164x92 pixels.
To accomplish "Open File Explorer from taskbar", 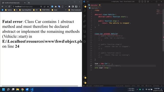I will [18, 89].
